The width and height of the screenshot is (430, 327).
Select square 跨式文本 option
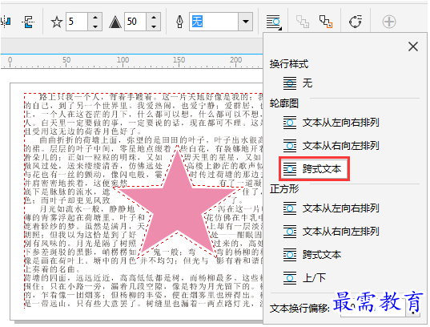point(312,255)
